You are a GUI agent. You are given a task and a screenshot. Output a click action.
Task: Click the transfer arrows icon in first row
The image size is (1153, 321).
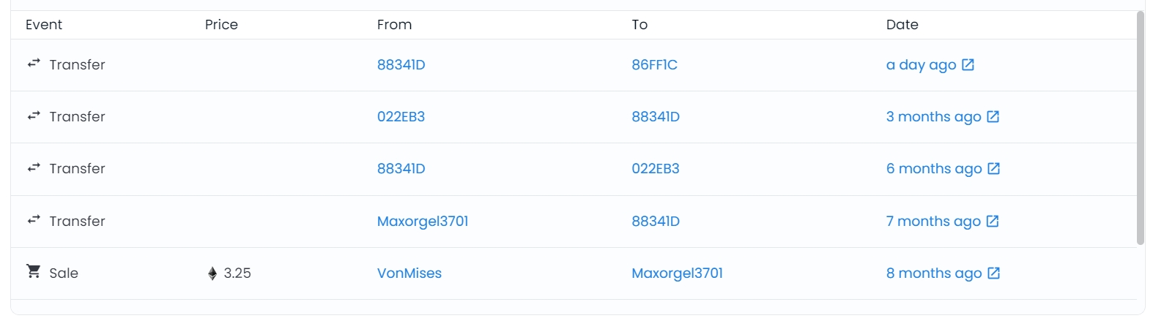34,64
